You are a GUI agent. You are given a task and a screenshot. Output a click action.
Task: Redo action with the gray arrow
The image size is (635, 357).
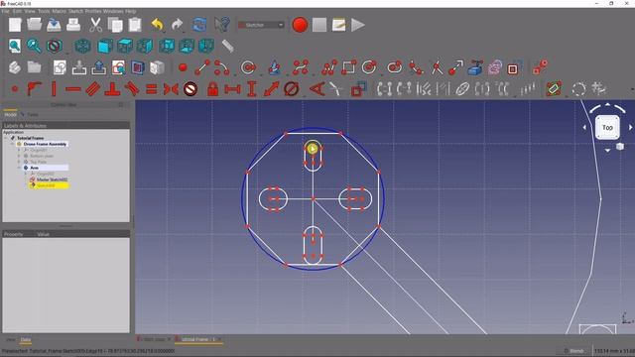click(177, 25)
